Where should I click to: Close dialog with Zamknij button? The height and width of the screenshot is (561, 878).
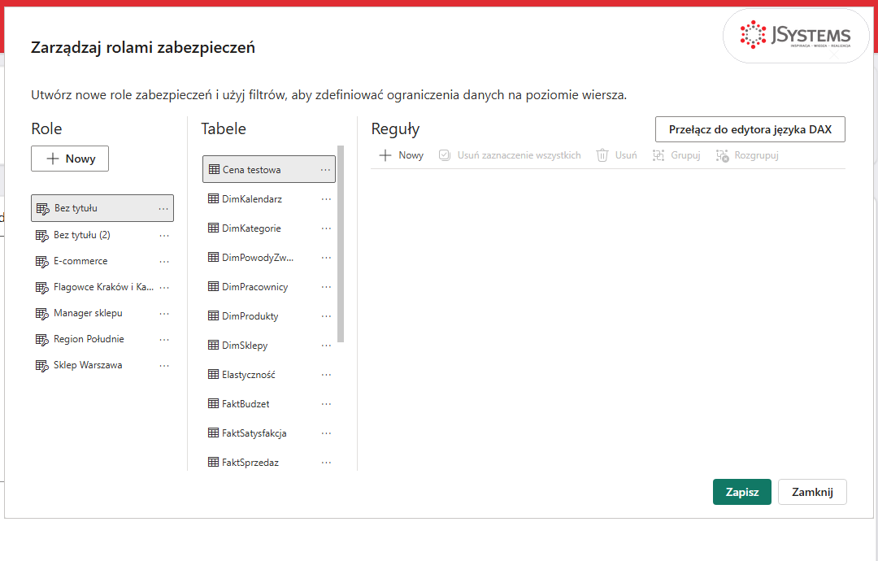pos(812,492)
